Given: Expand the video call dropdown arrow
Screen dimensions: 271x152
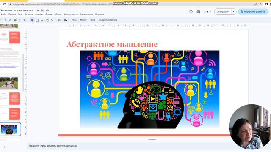Looking at the screenshot, I should click(210, 12).
